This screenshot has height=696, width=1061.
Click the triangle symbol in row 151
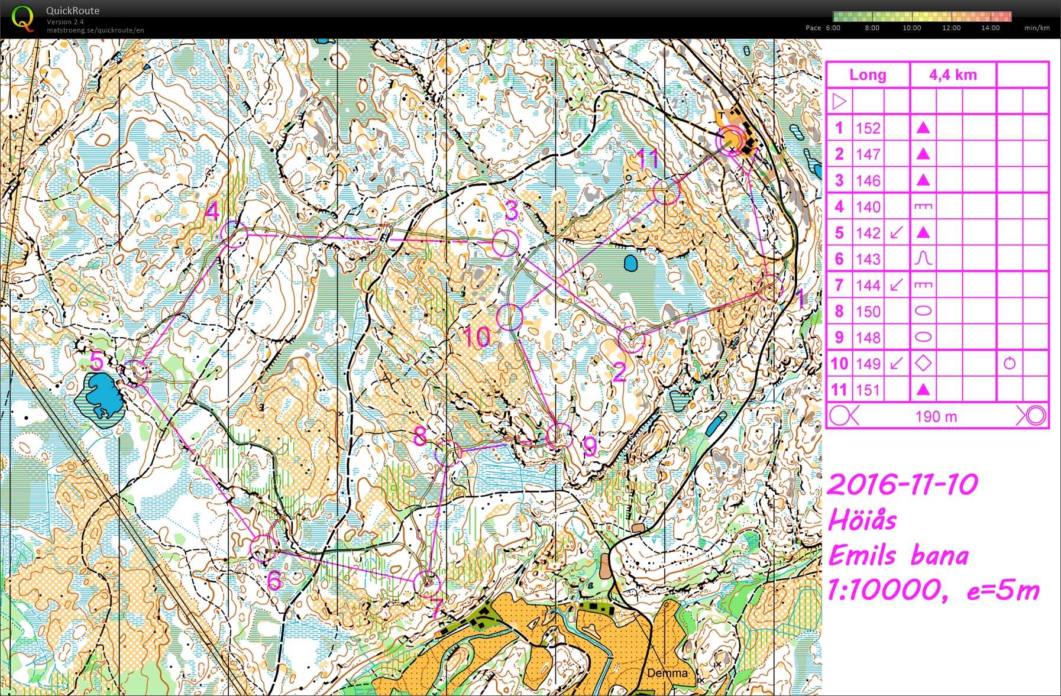(923, 389)
